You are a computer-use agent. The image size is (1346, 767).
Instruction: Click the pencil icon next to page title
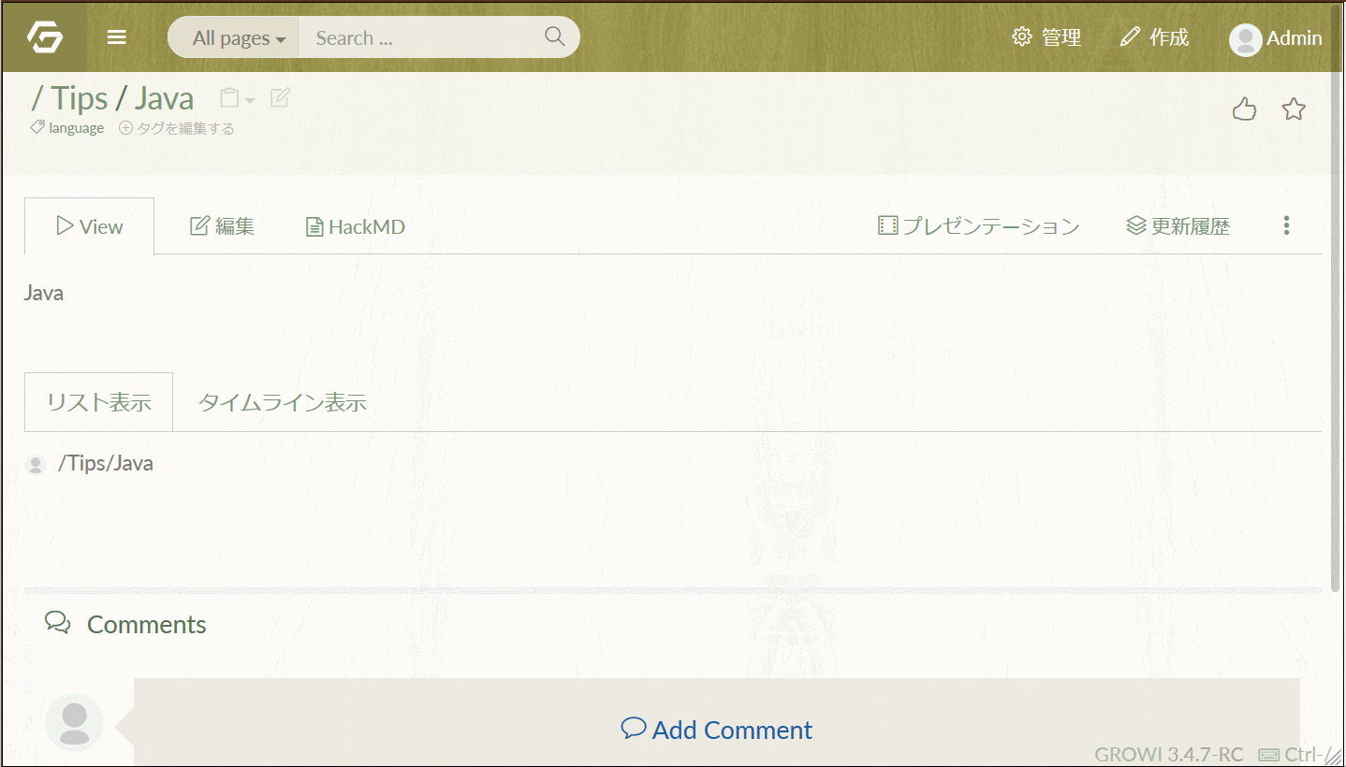point(280,97)
